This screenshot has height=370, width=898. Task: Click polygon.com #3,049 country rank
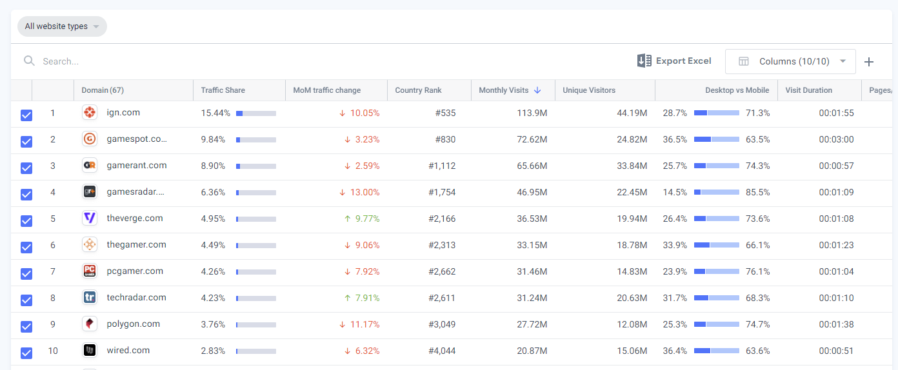click(x=442, y=324)
